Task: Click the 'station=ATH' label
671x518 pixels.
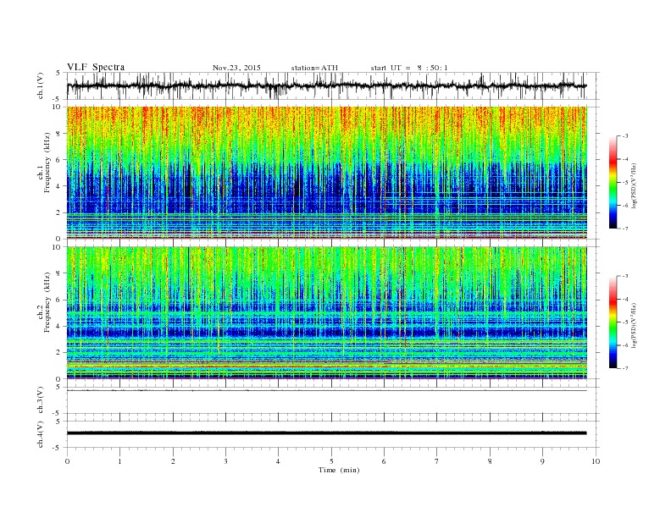Action: click(314, 68)
